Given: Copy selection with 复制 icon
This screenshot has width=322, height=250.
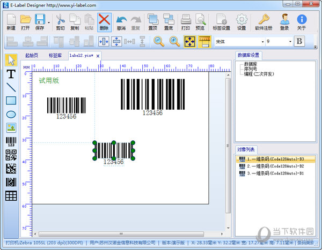Looking at the screenshot, I should tap(75, 22).
